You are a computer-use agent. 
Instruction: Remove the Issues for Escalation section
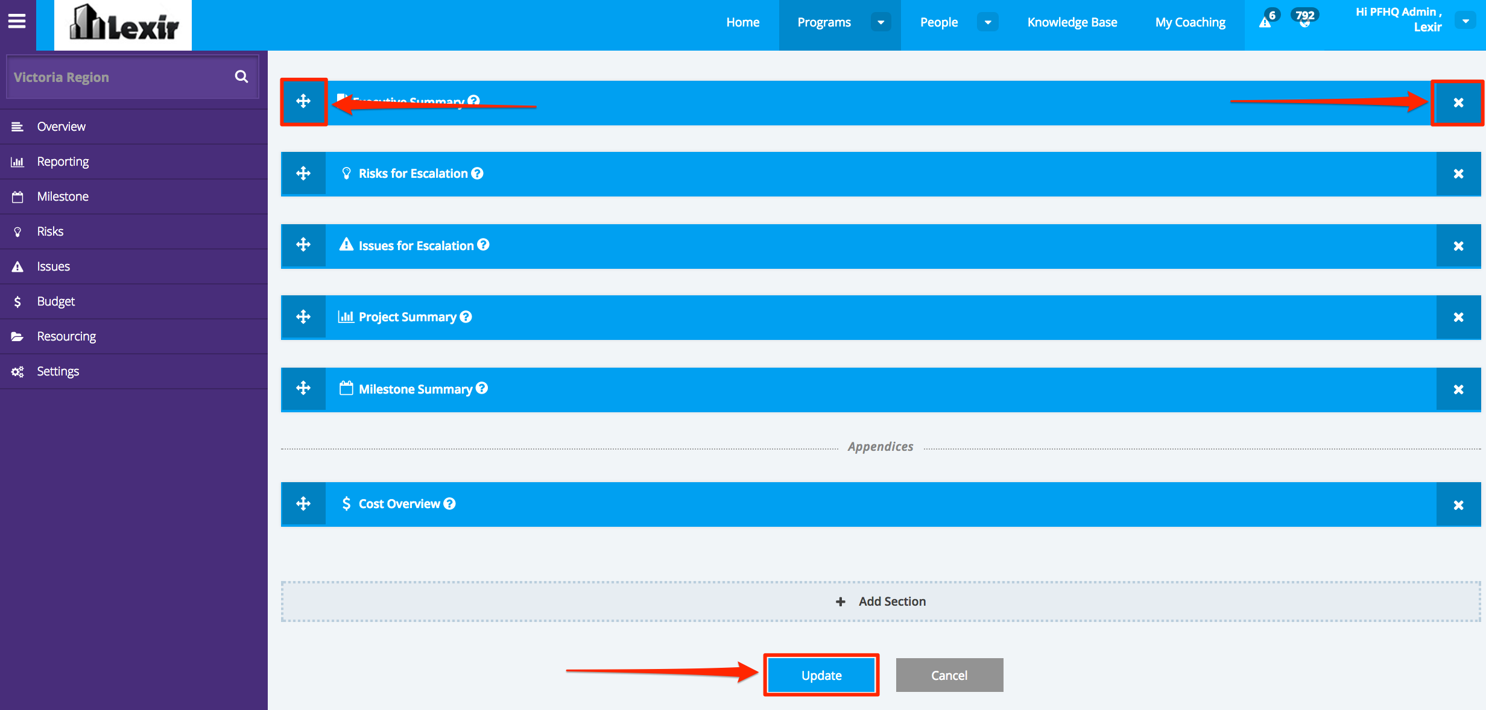[1458, 246]
